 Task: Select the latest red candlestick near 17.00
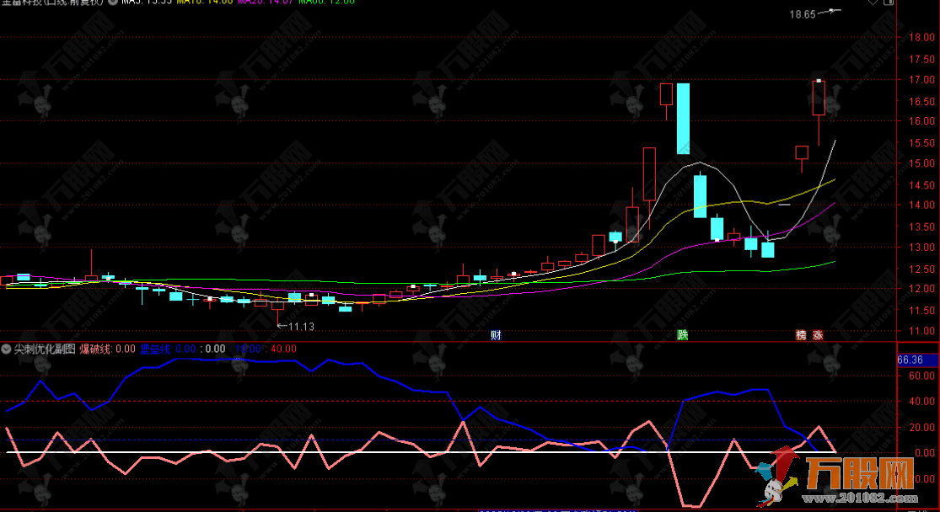click(x=818, y=98)
